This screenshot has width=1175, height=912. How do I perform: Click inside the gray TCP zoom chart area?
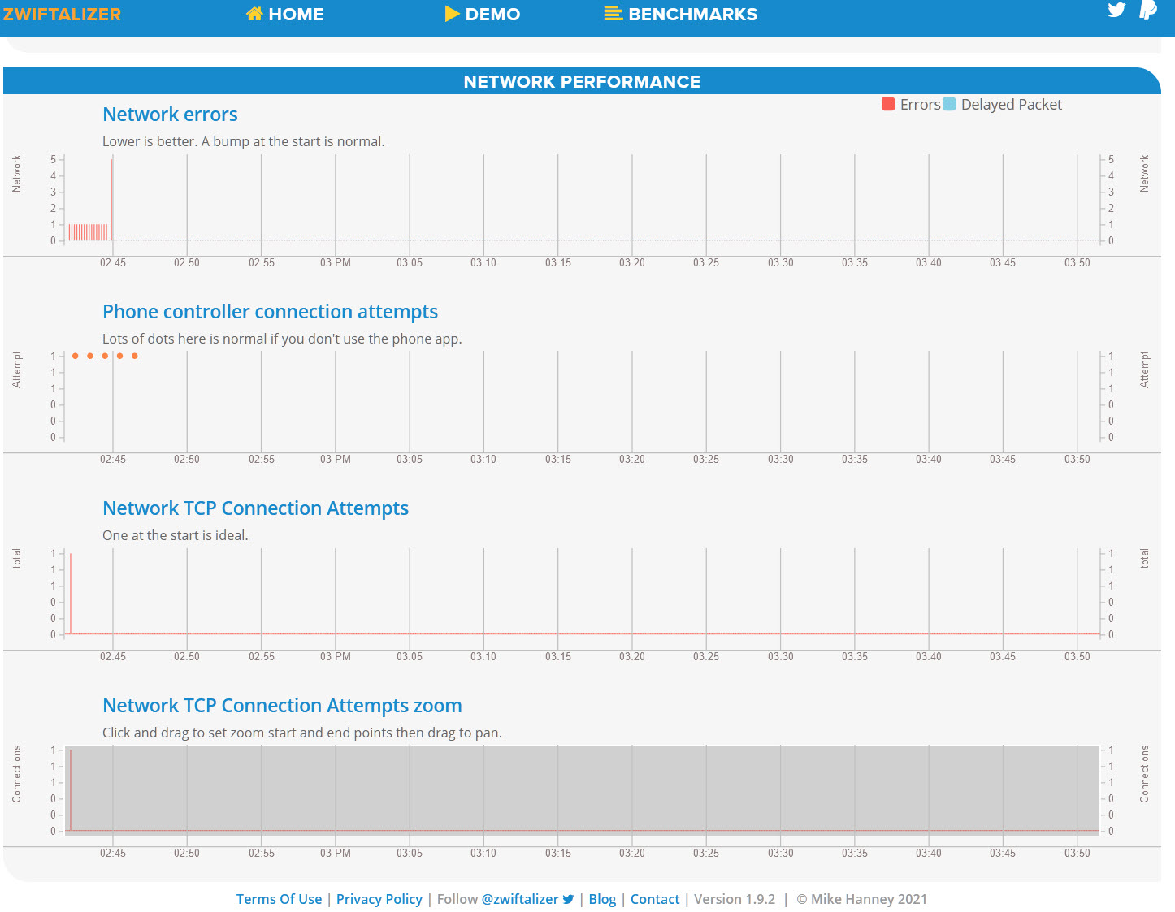pos(582,788)
